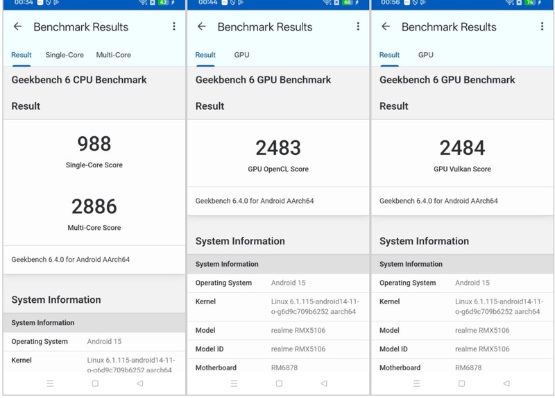Tap battery indicator showing 66 percent

[348, 3]
